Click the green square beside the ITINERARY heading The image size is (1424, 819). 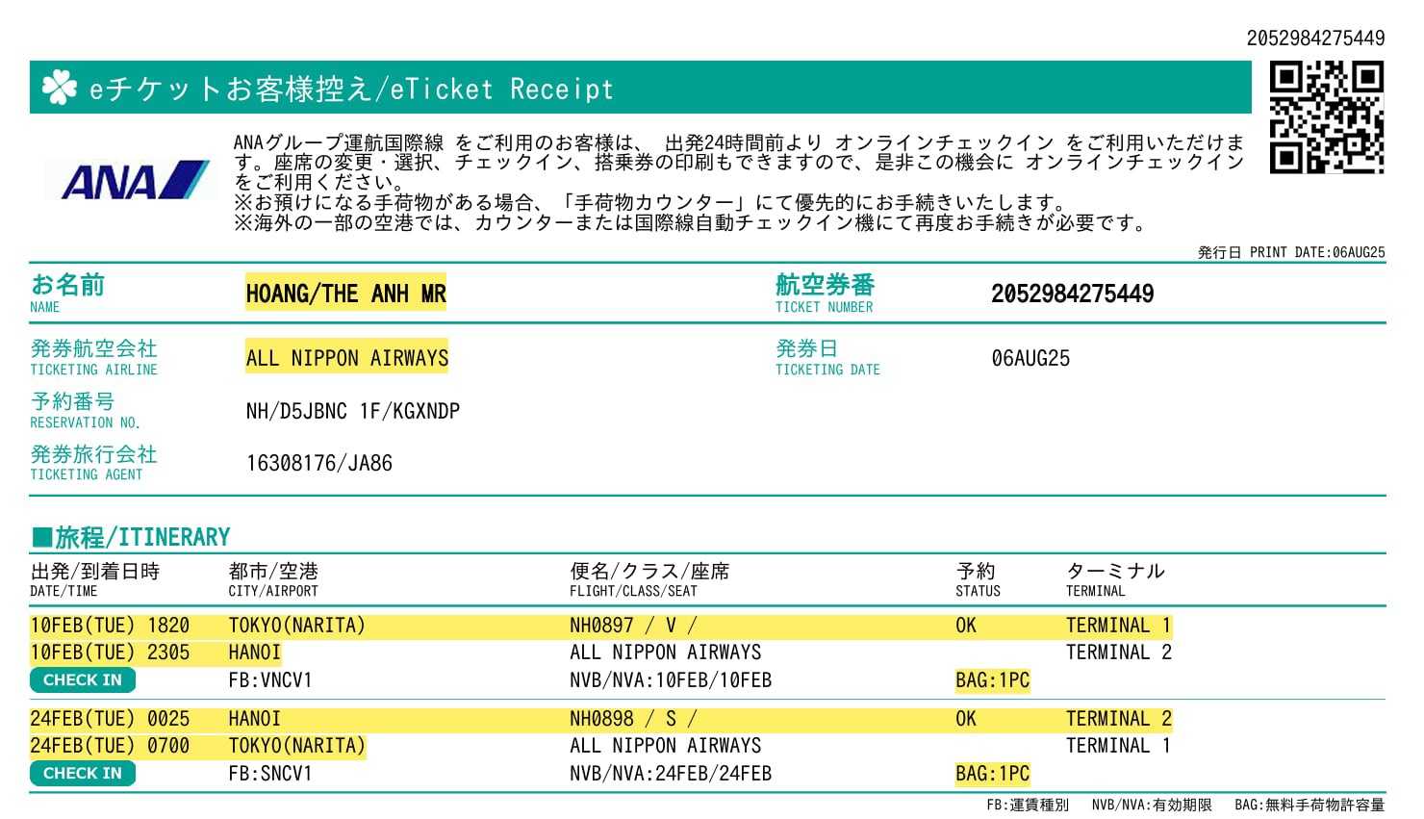pos(40,537)
